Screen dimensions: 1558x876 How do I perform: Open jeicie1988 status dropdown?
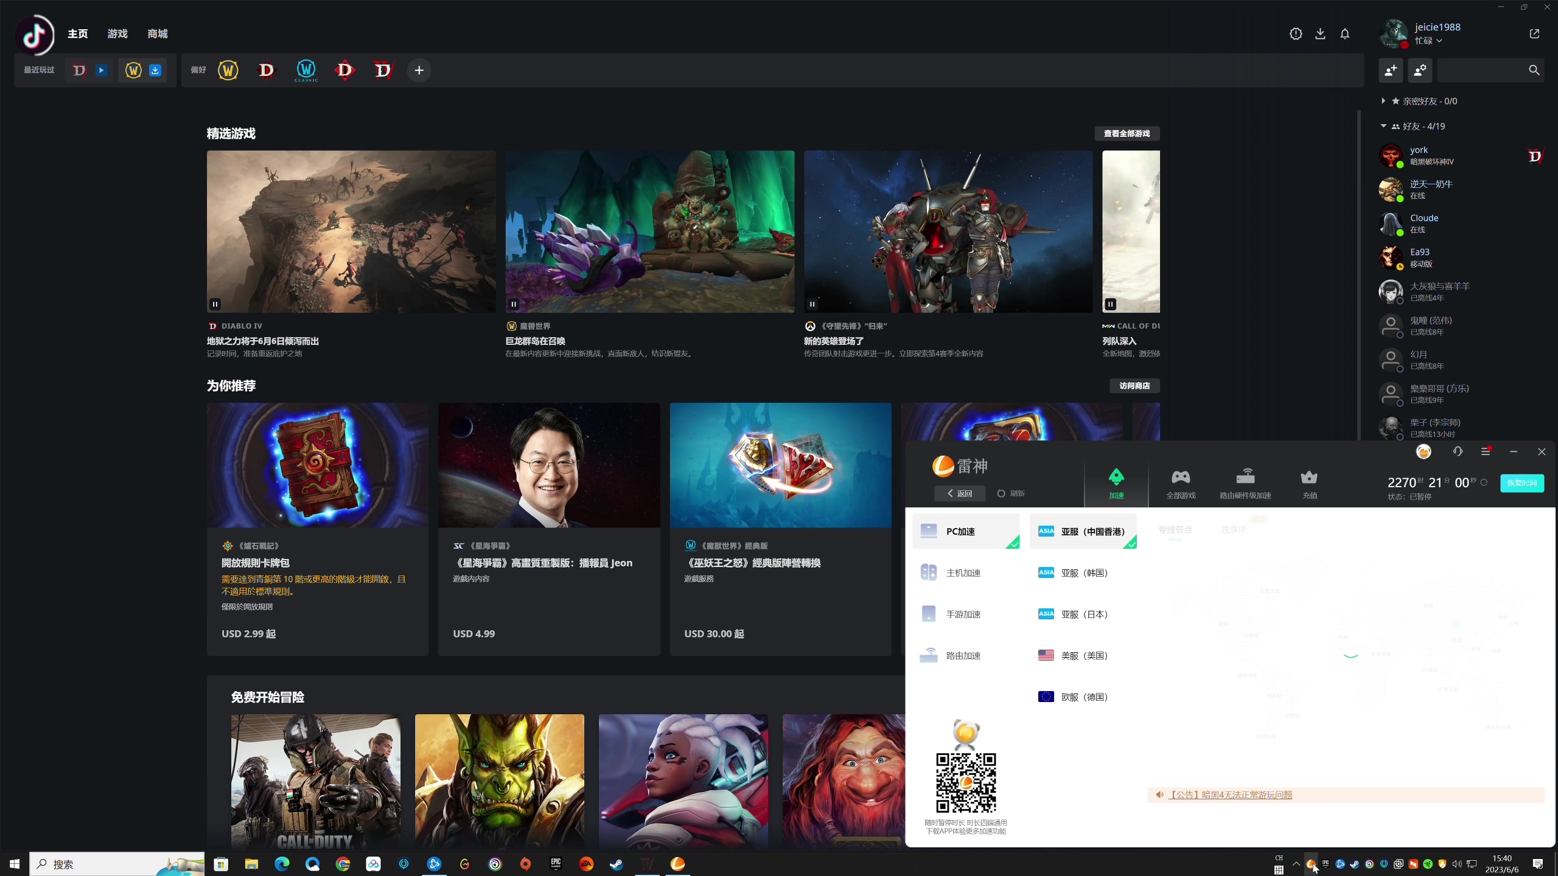point(1428,41)
